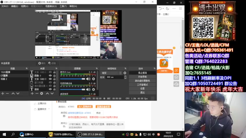Image resolution: width=246 pixels, height=138 pixels.
Task: Click 退出 button in 控件 panel
Action: tap(142, 93)
